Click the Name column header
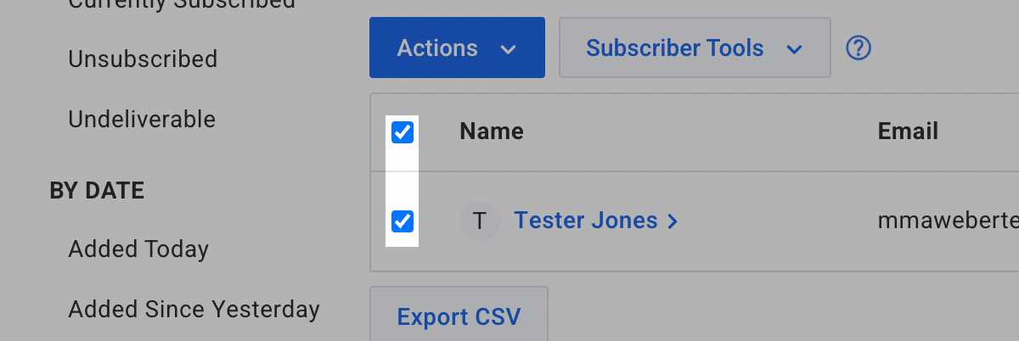The width and height of the screenshot is (1019, 341). (x=492, y=131)
